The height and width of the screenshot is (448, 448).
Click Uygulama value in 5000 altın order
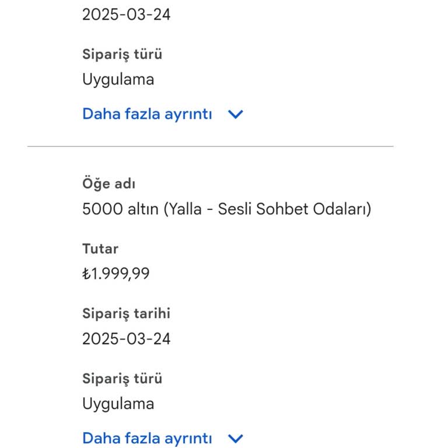click(x=118, y=404)
